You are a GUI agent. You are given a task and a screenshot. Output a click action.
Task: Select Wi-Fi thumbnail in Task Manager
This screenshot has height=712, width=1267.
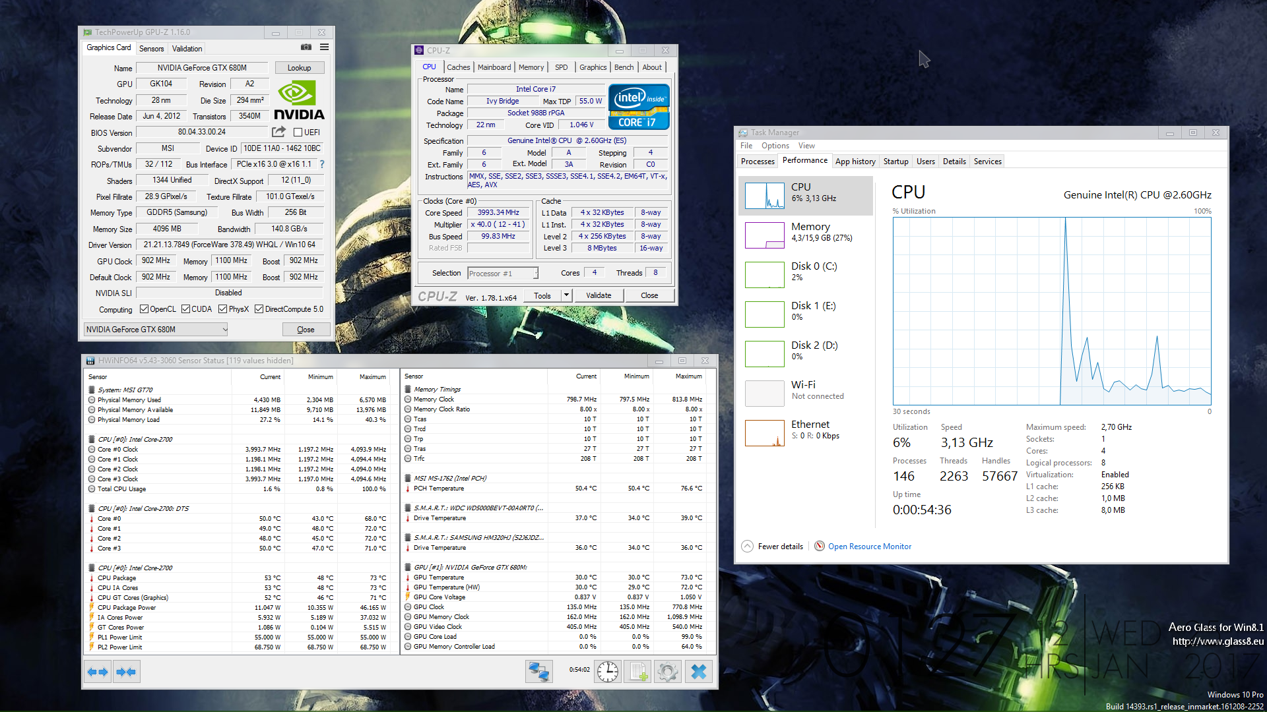[765, 394]
